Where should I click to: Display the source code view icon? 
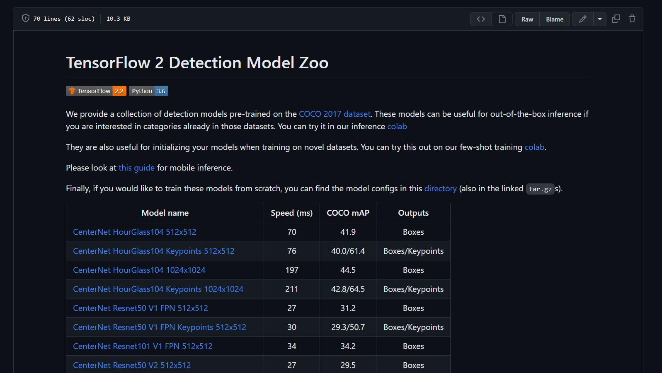tap(481, 19)
